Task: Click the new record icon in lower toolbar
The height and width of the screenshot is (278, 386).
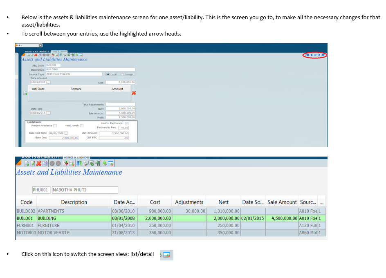Action: coord(26,164)
